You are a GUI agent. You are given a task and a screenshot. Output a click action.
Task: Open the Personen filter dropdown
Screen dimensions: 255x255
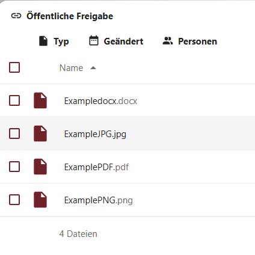(189, 41)
